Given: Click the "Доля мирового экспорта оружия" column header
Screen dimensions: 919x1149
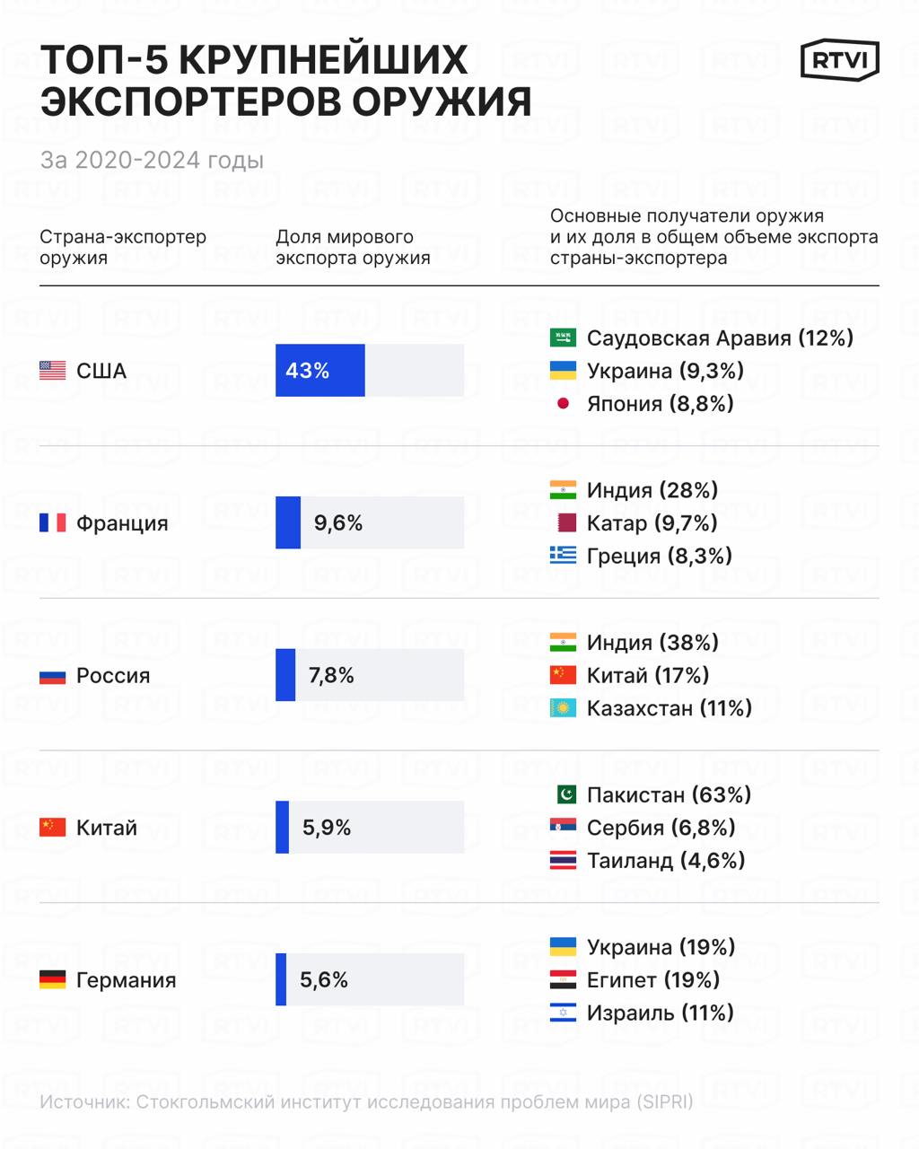Looking at the screenshot, I should (353, 247).
